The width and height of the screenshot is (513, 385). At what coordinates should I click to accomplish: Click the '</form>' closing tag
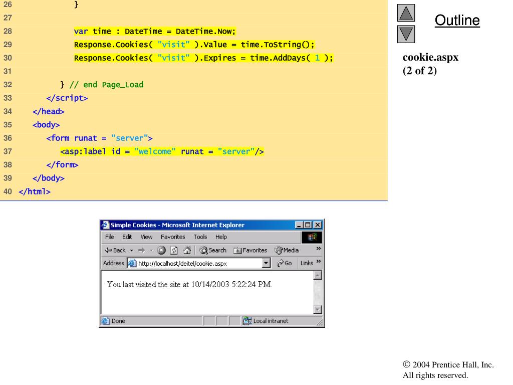(x=62, y=165)
